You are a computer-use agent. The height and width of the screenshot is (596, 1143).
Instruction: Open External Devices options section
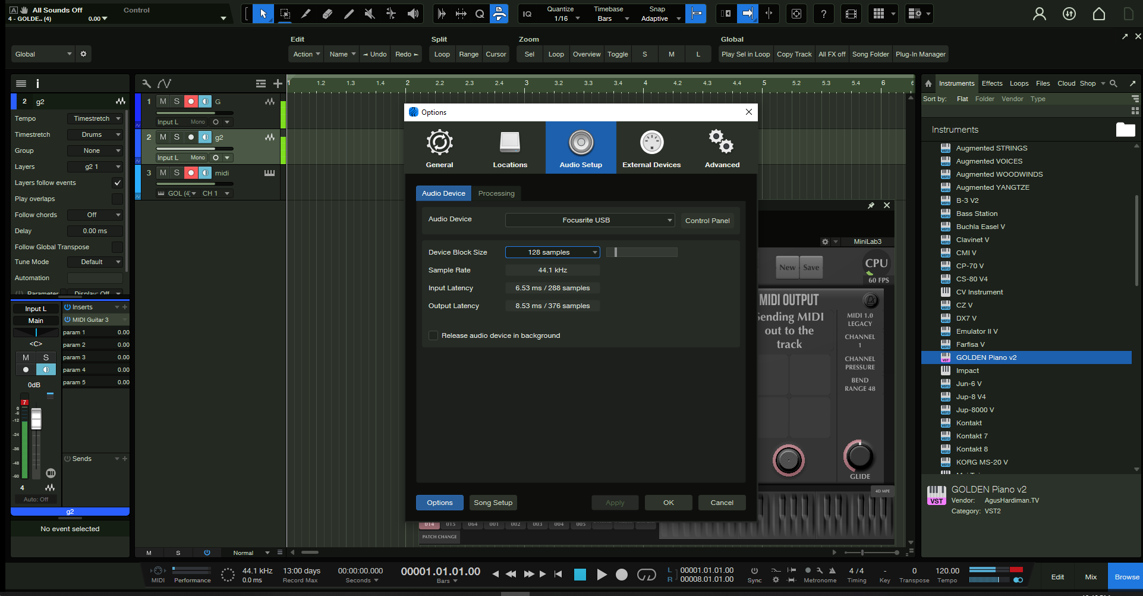[651, 148]
